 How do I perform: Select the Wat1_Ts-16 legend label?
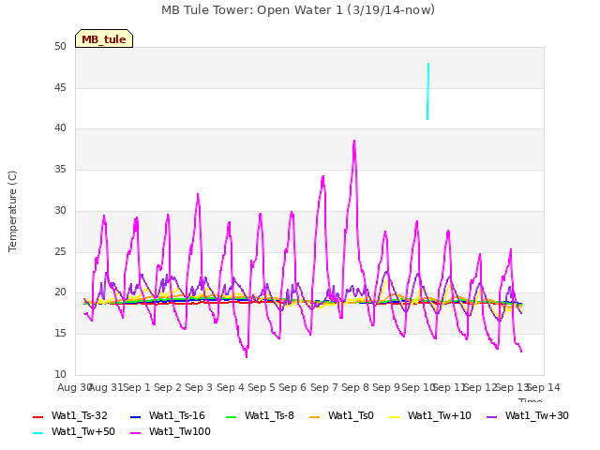click(x=177, y=415)
